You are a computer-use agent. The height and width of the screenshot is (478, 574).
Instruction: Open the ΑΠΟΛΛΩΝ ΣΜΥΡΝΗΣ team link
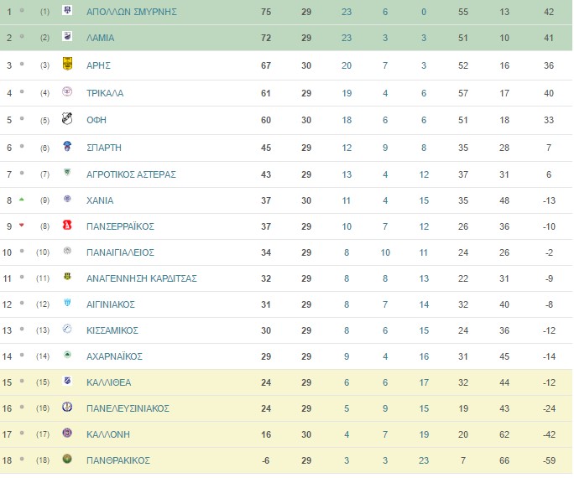(x=132, y=12)
